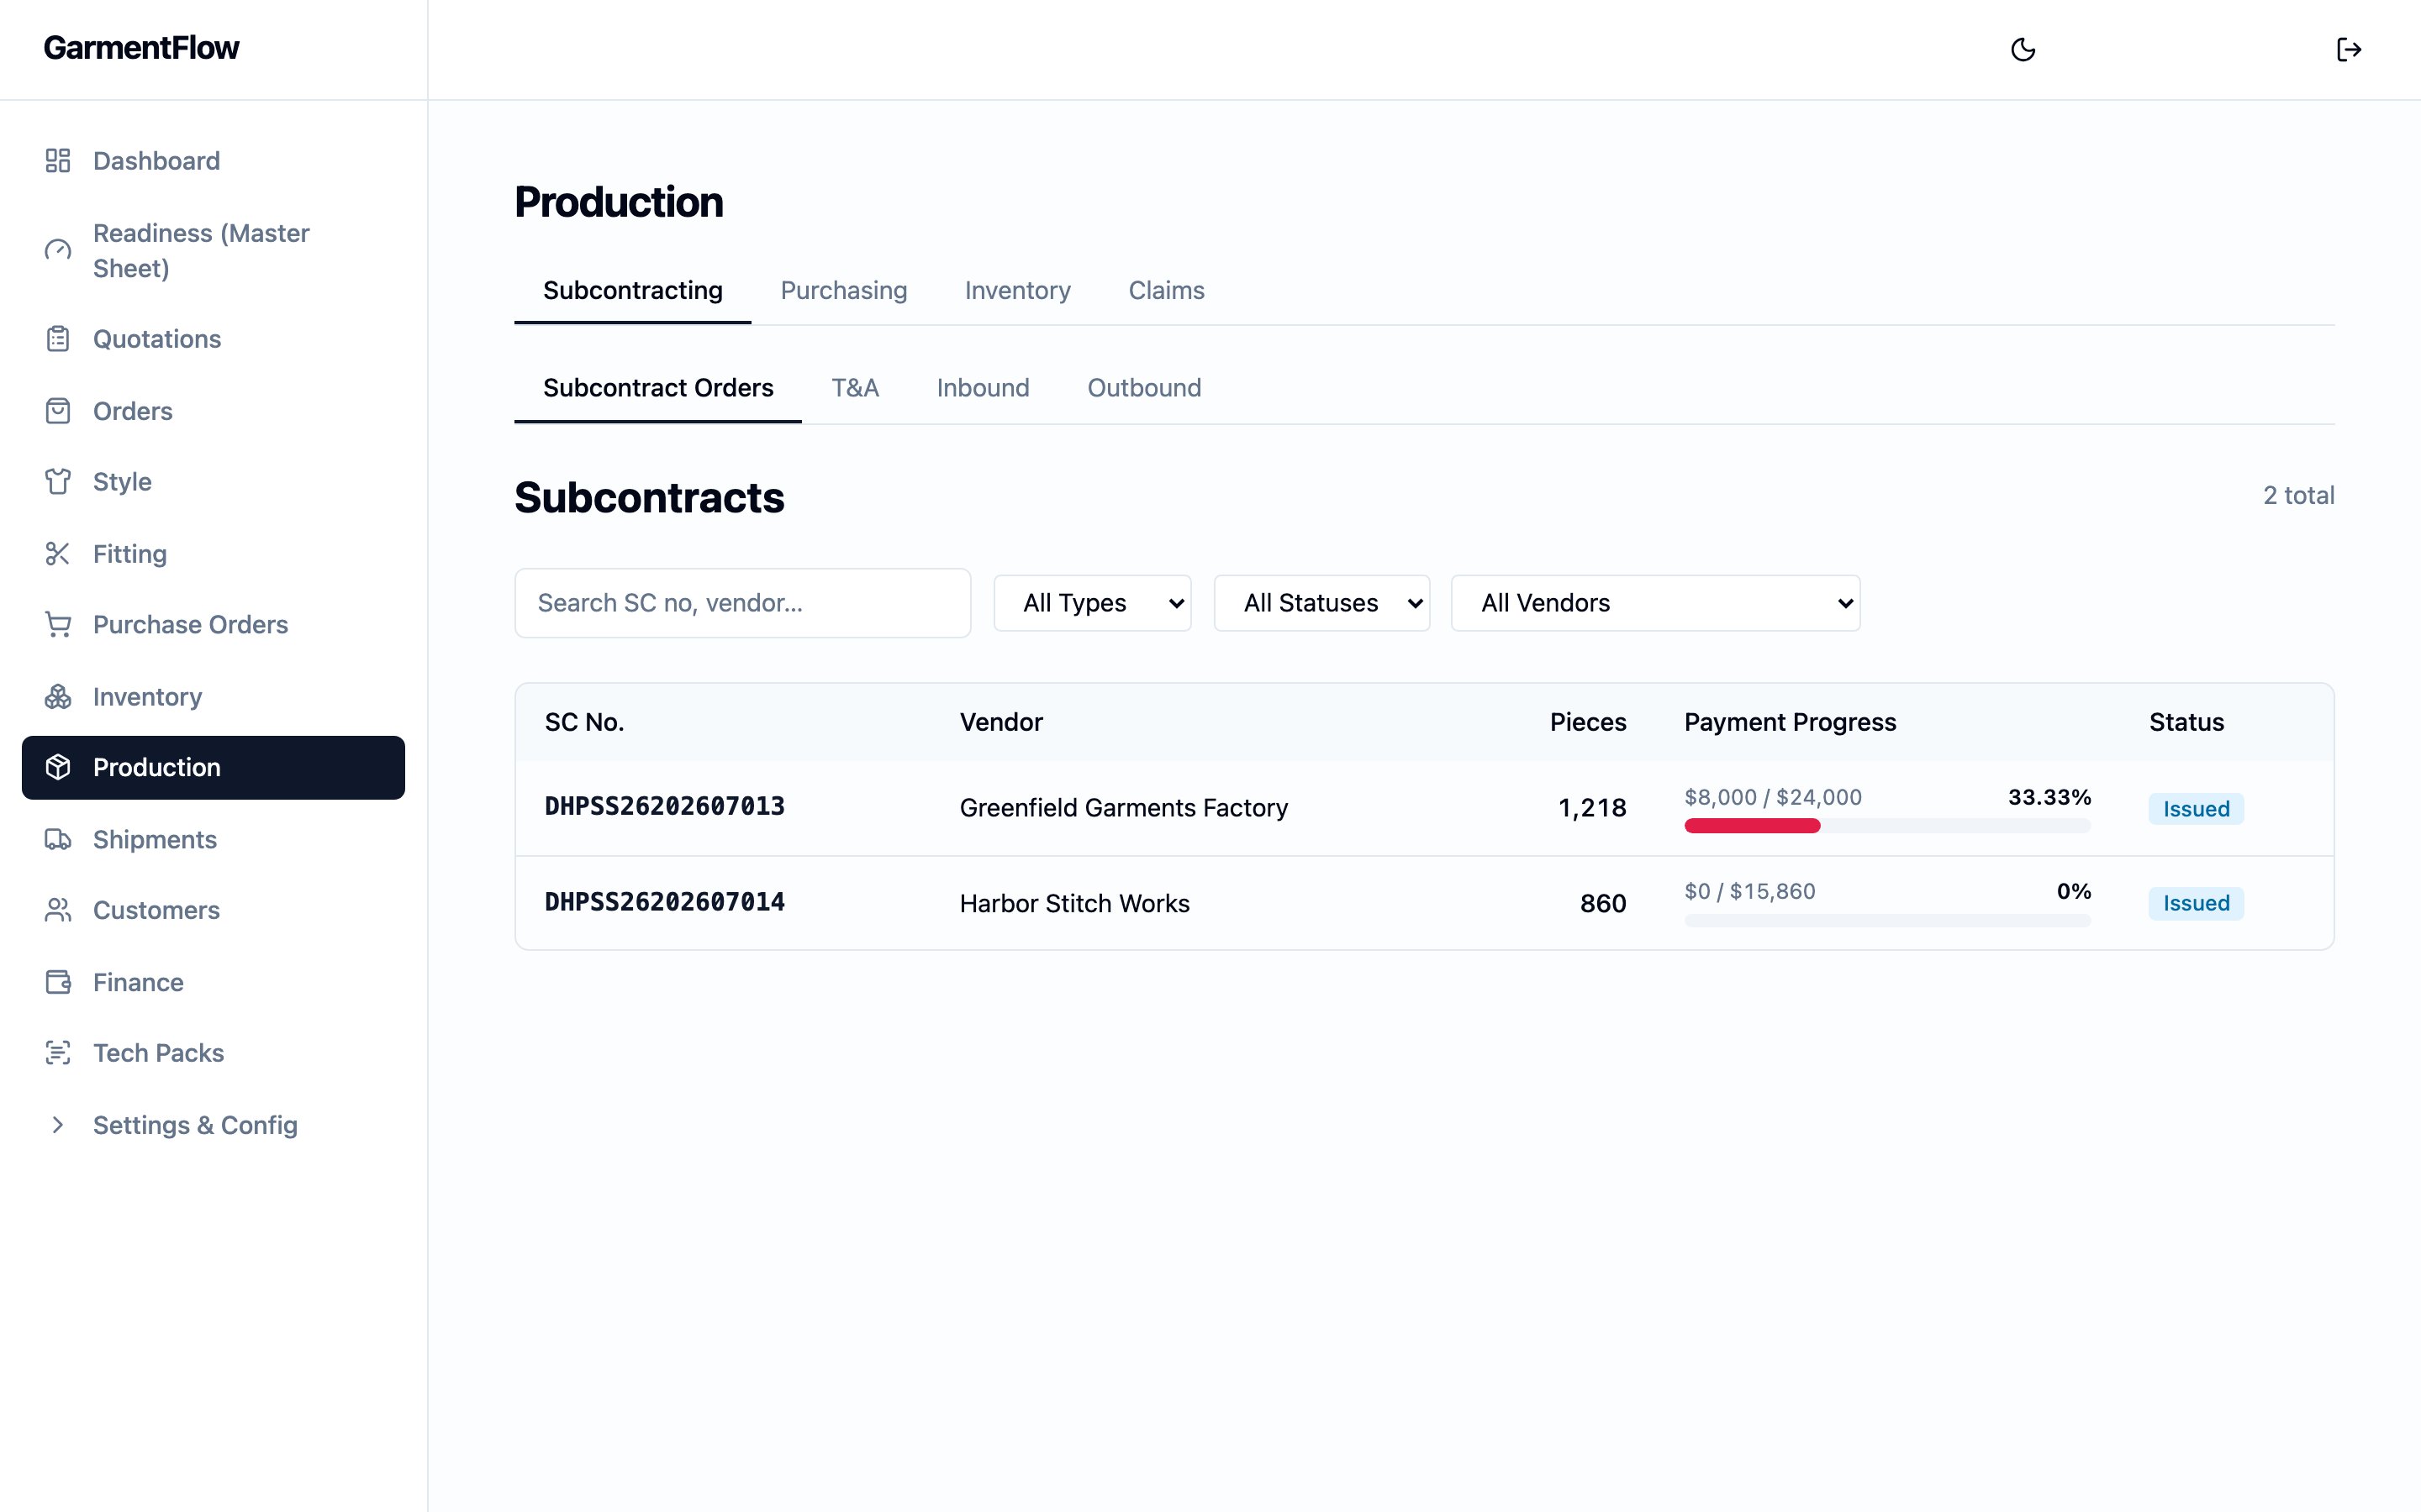2421x1512 pixels.
Task: Click the Payment Progress column header
Action: (1790, 722)
